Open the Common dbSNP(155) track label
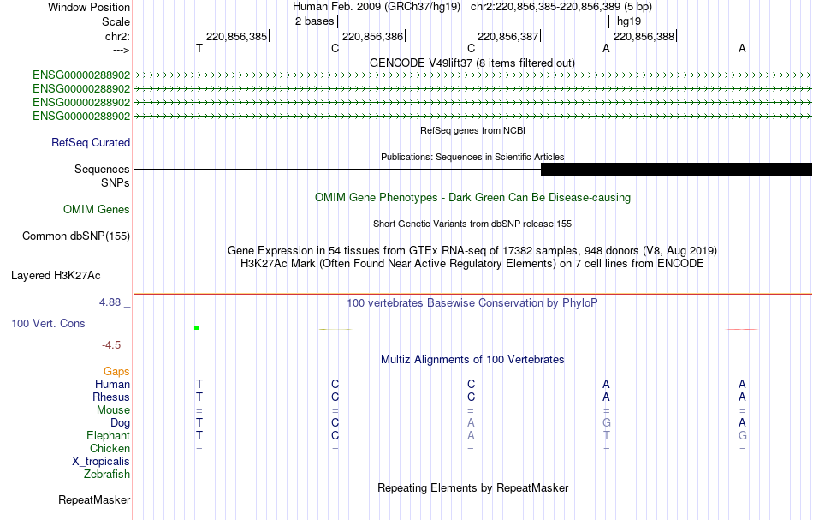Screen dimensions: 813x520 [76, 236]
